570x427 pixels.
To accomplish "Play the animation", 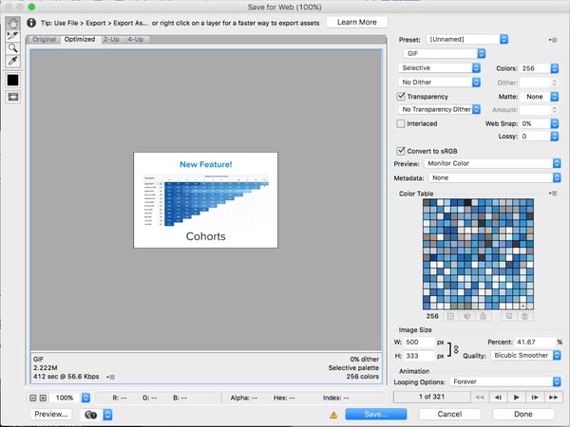I will (515, 395).
